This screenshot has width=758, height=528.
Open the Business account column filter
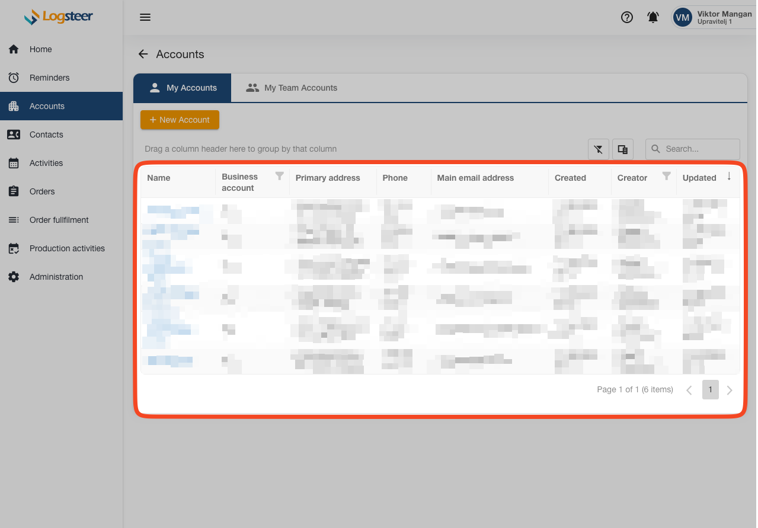280,176
